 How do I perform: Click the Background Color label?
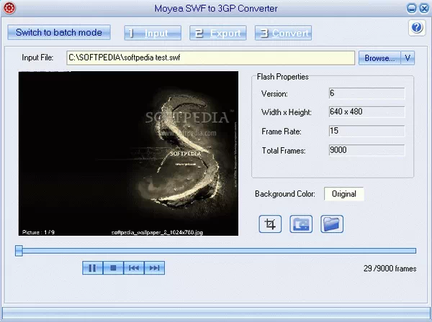point(285,194)
